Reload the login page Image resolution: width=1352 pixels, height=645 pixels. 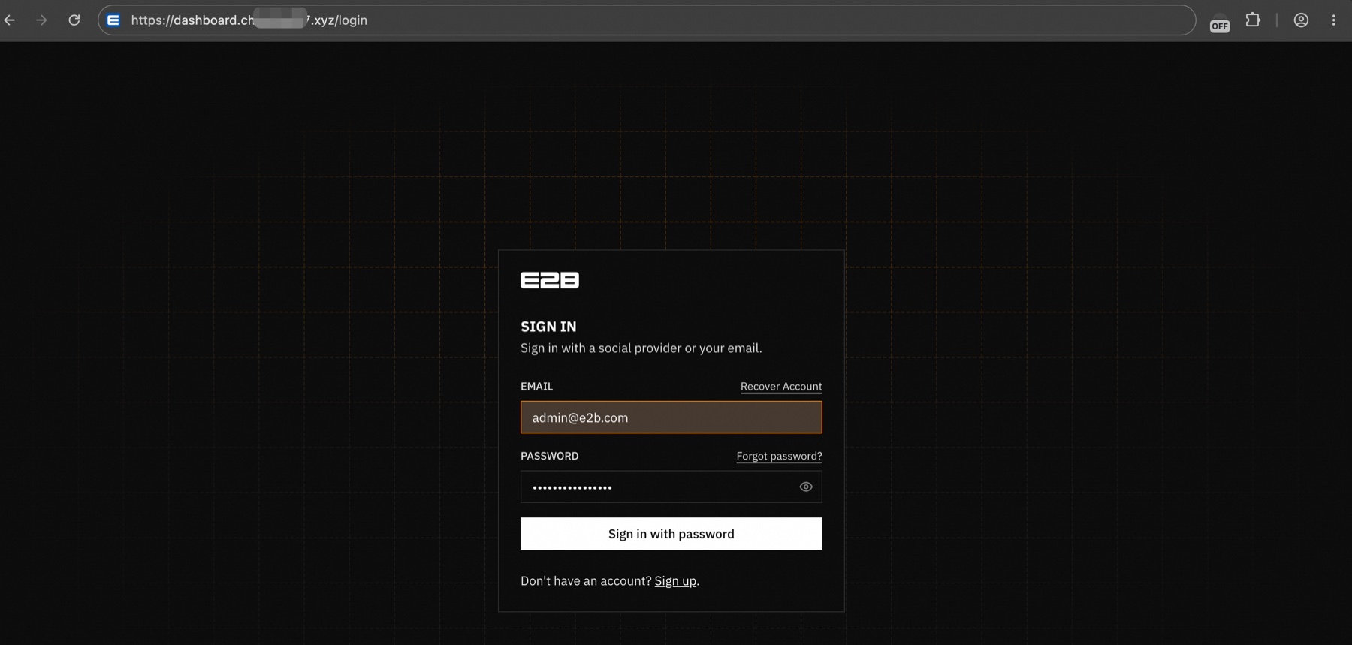[x=74, y=20]
